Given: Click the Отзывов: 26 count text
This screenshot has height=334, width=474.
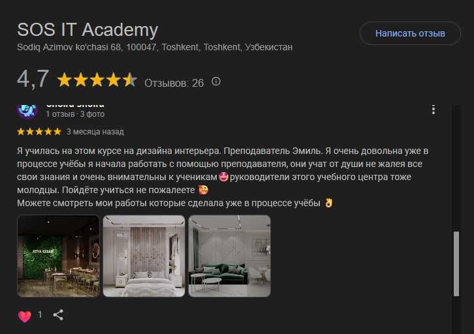Looking at the screenshot, I should pos(174,83).
